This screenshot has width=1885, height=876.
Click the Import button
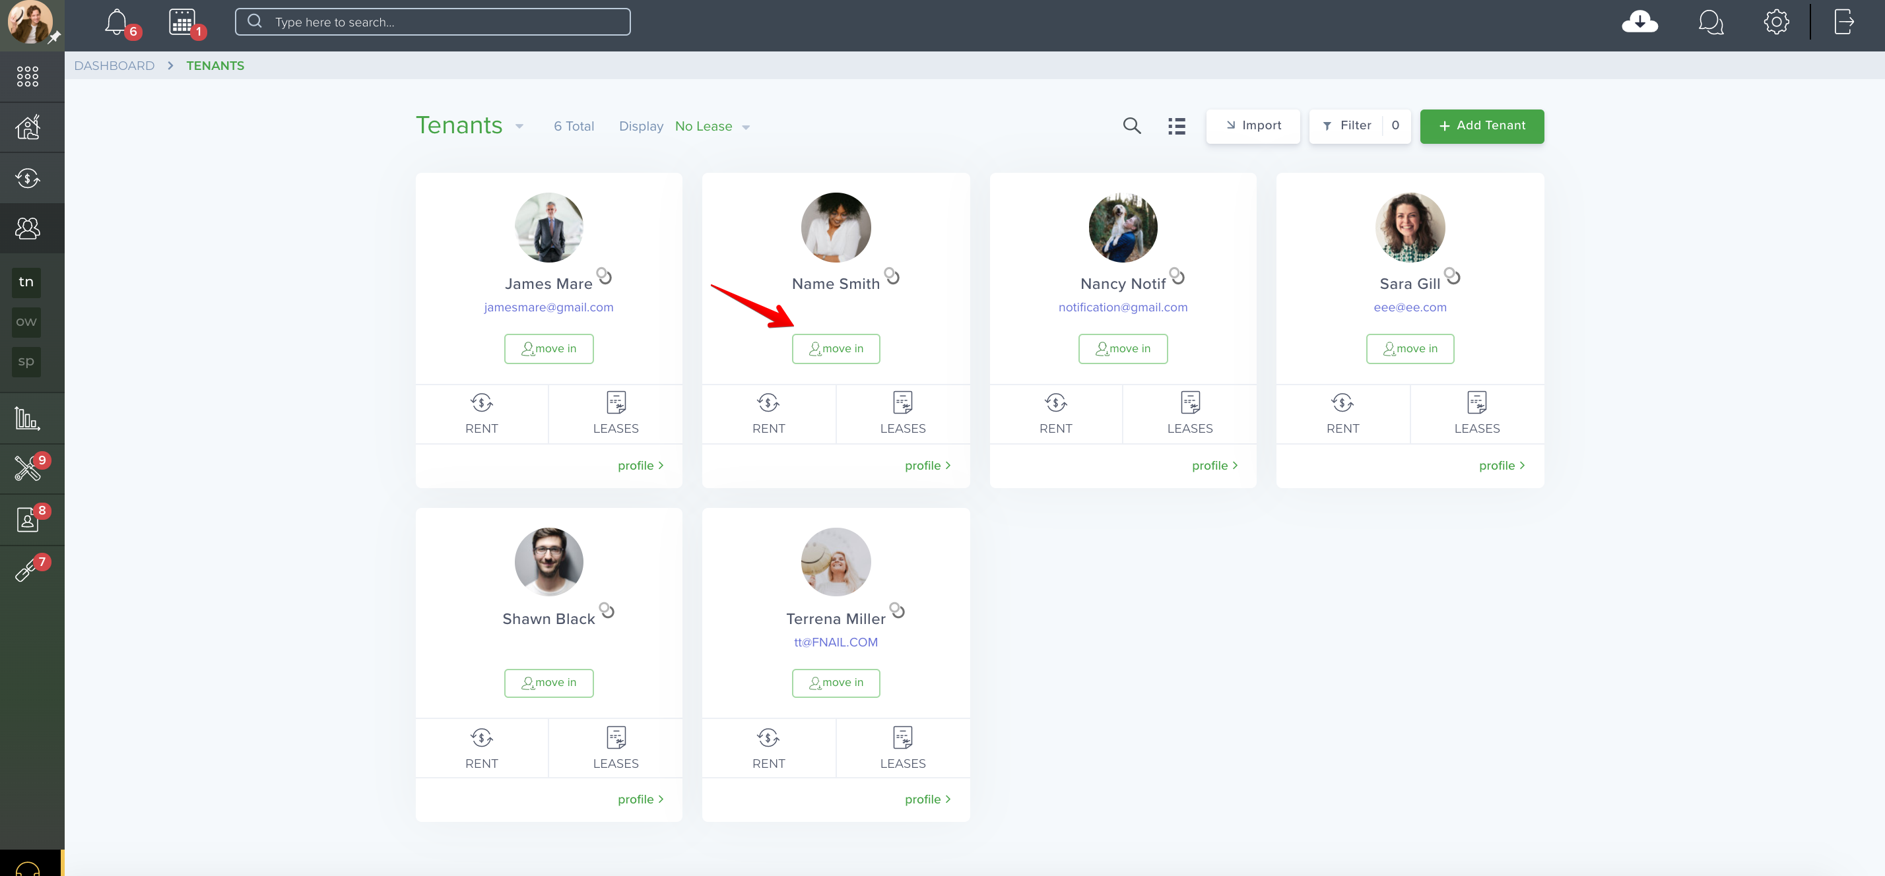pyautogui.click(x=1253, y=126)
